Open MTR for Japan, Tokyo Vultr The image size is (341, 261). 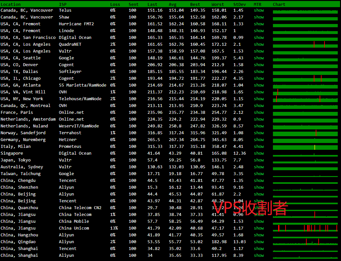(259, 160)
